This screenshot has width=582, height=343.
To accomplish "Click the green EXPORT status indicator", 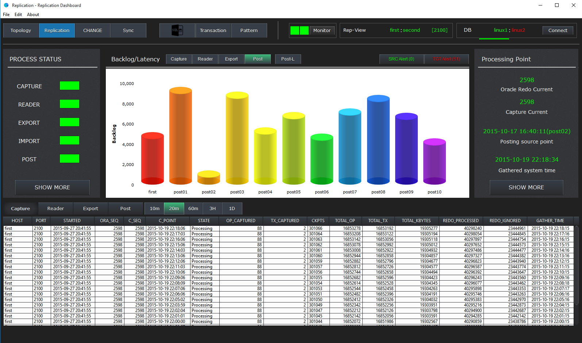I will (x=69, y=122).
